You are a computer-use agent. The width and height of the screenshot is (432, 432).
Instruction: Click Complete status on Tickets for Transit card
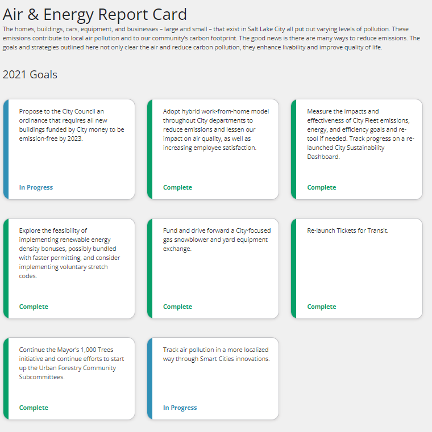[x=322, y=307]
